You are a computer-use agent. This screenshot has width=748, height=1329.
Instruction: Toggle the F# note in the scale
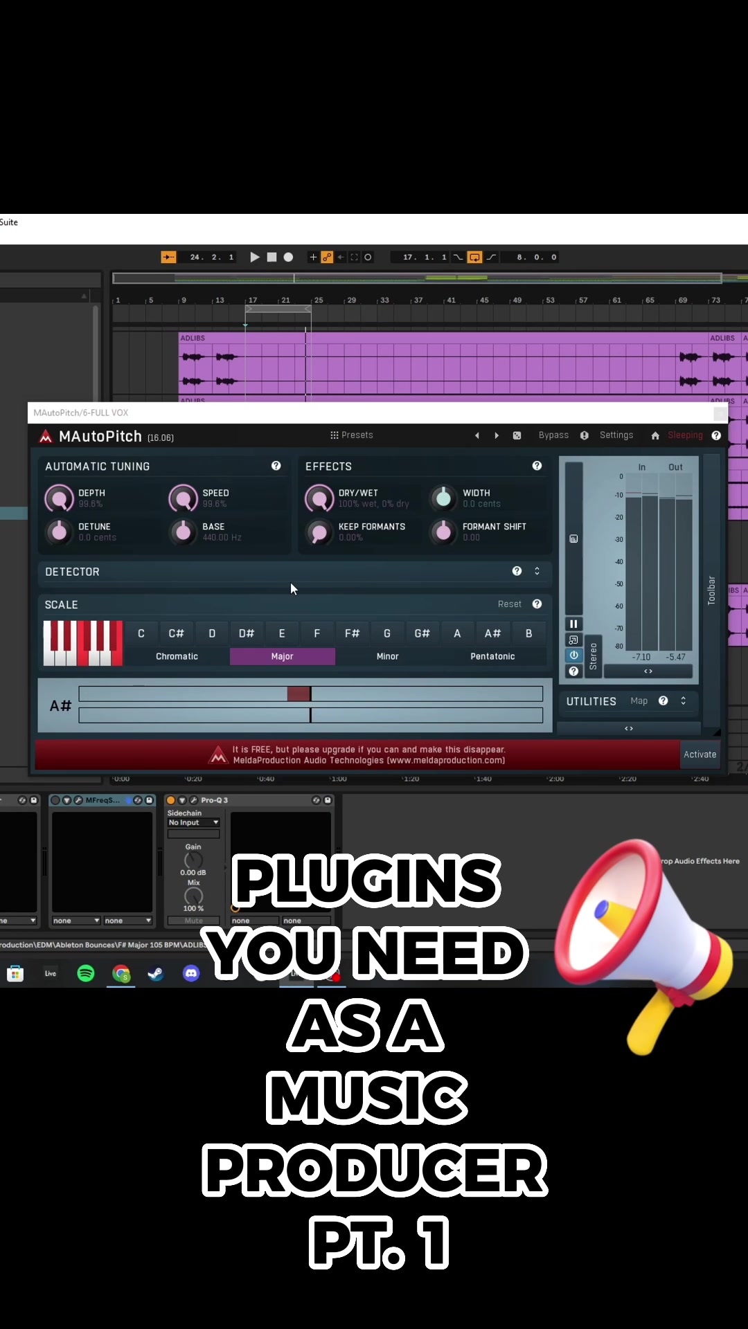coord(352,633)
